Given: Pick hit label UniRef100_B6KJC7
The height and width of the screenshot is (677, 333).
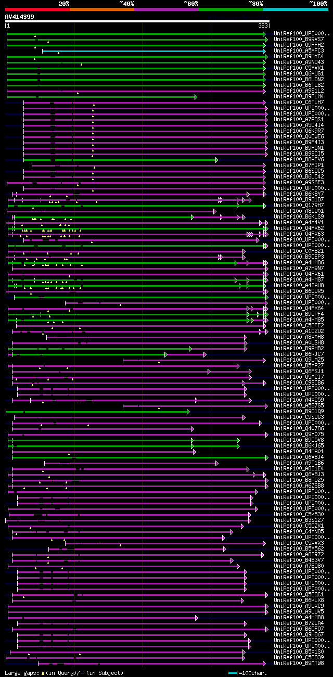Looking at the screenshot, I should click(299, 354).
